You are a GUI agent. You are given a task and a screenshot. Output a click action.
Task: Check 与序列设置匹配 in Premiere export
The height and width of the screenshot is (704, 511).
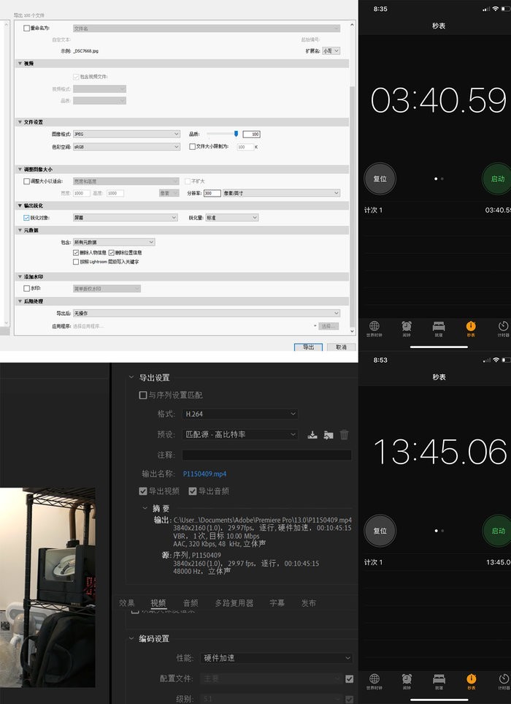[x=143, y=395]
